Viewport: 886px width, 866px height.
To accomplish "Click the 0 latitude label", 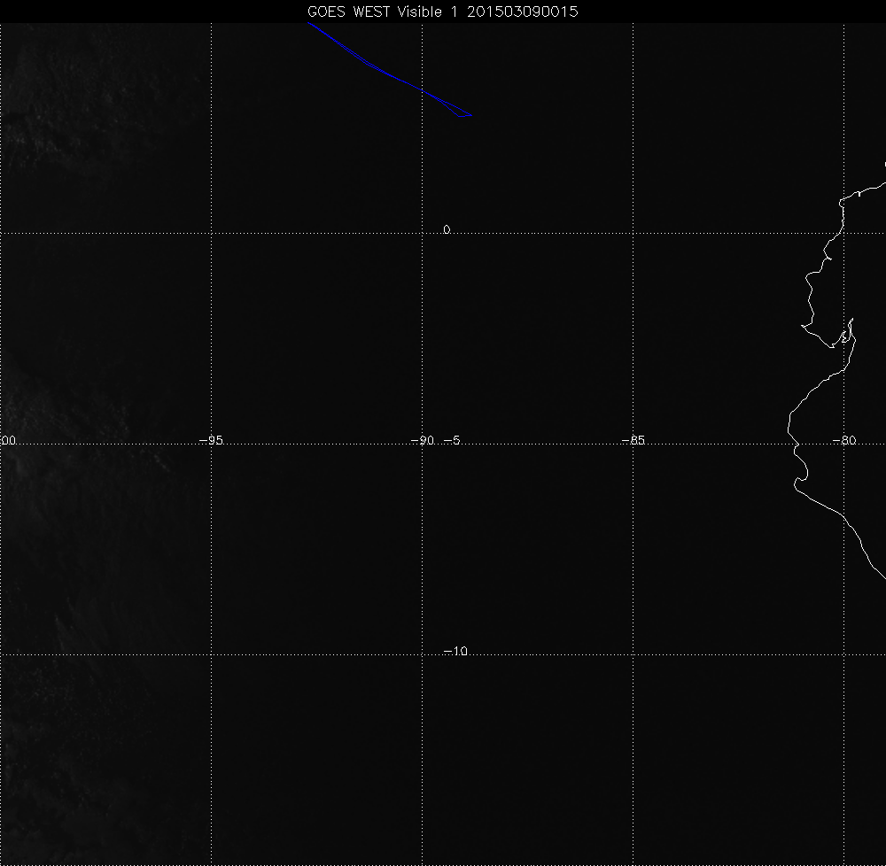I will [447, 229].
